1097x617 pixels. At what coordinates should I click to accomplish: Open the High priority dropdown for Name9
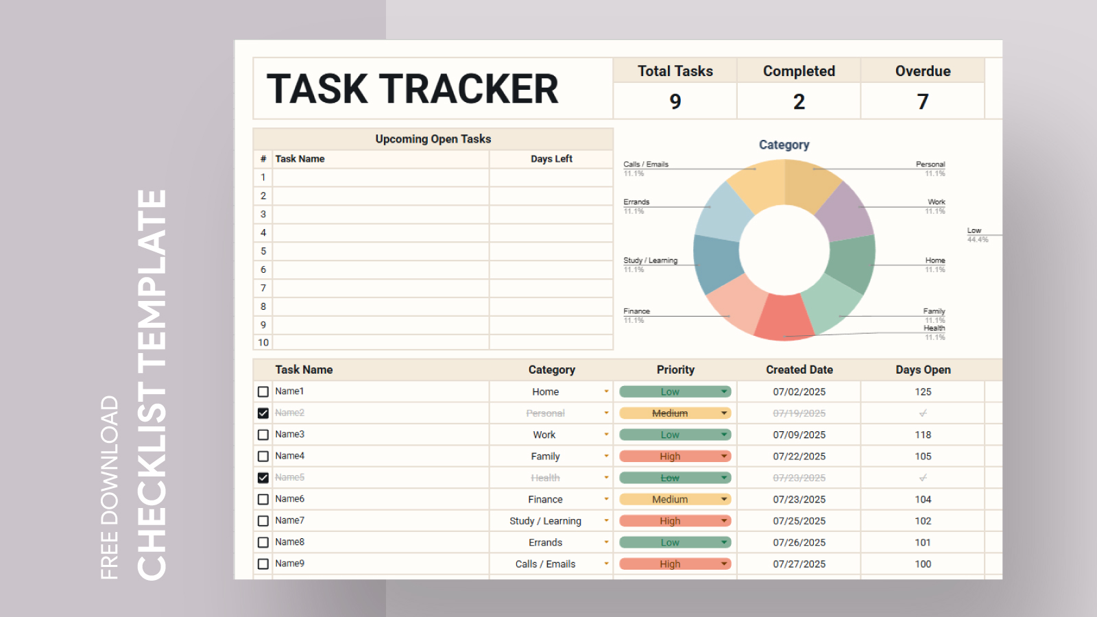coord(723,564)
